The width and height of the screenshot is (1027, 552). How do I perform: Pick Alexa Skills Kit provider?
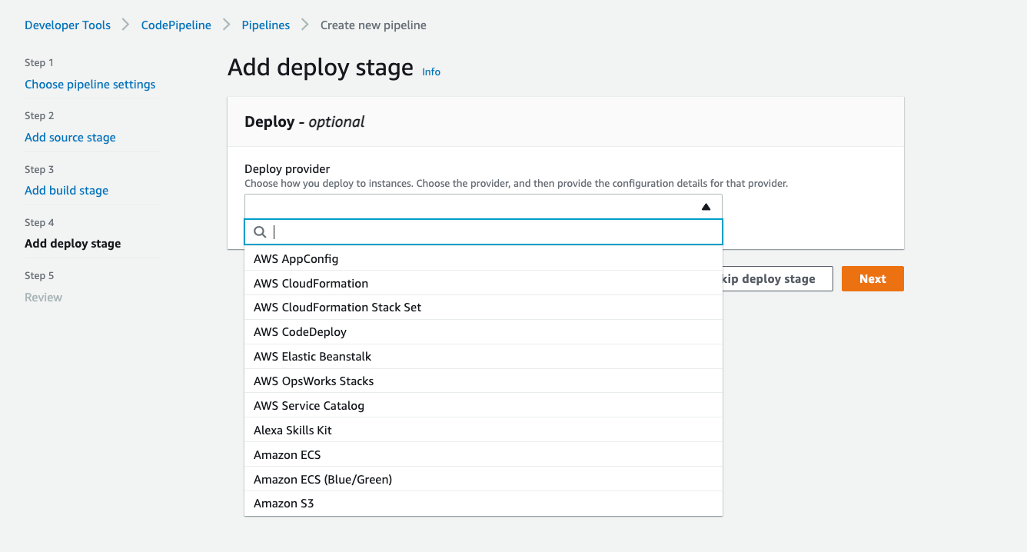[484, 431]
